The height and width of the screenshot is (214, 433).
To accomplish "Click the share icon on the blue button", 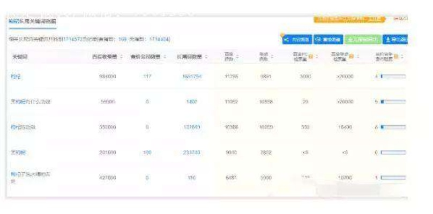I will point(286,40).
